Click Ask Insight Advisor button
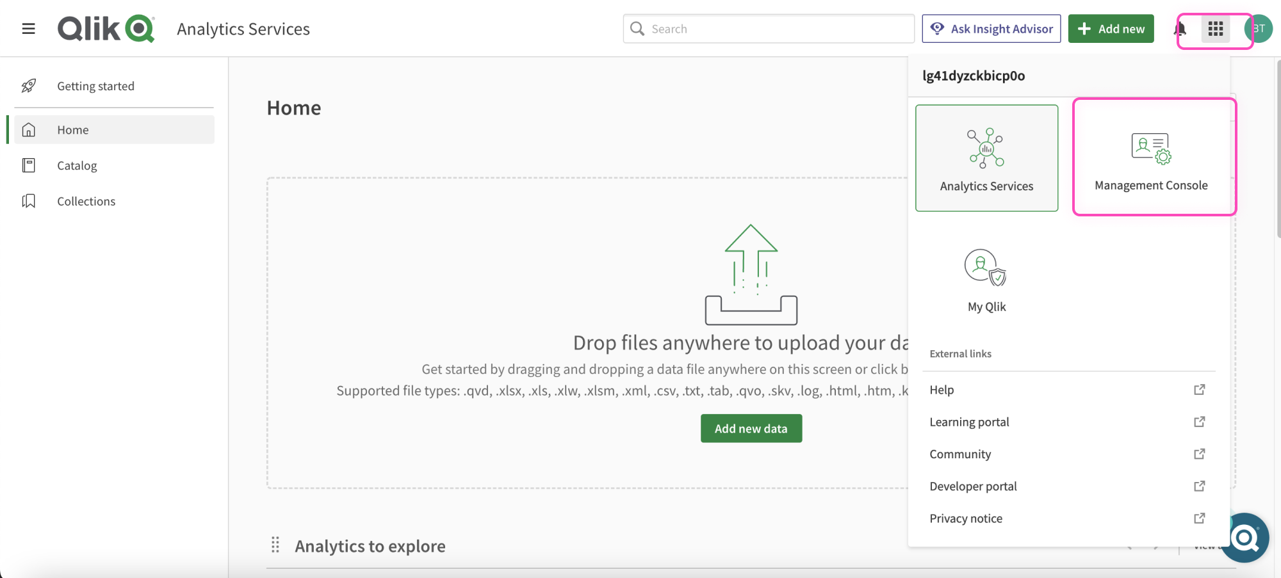Viewport: 1281px width, 578px height. (991, 29)
